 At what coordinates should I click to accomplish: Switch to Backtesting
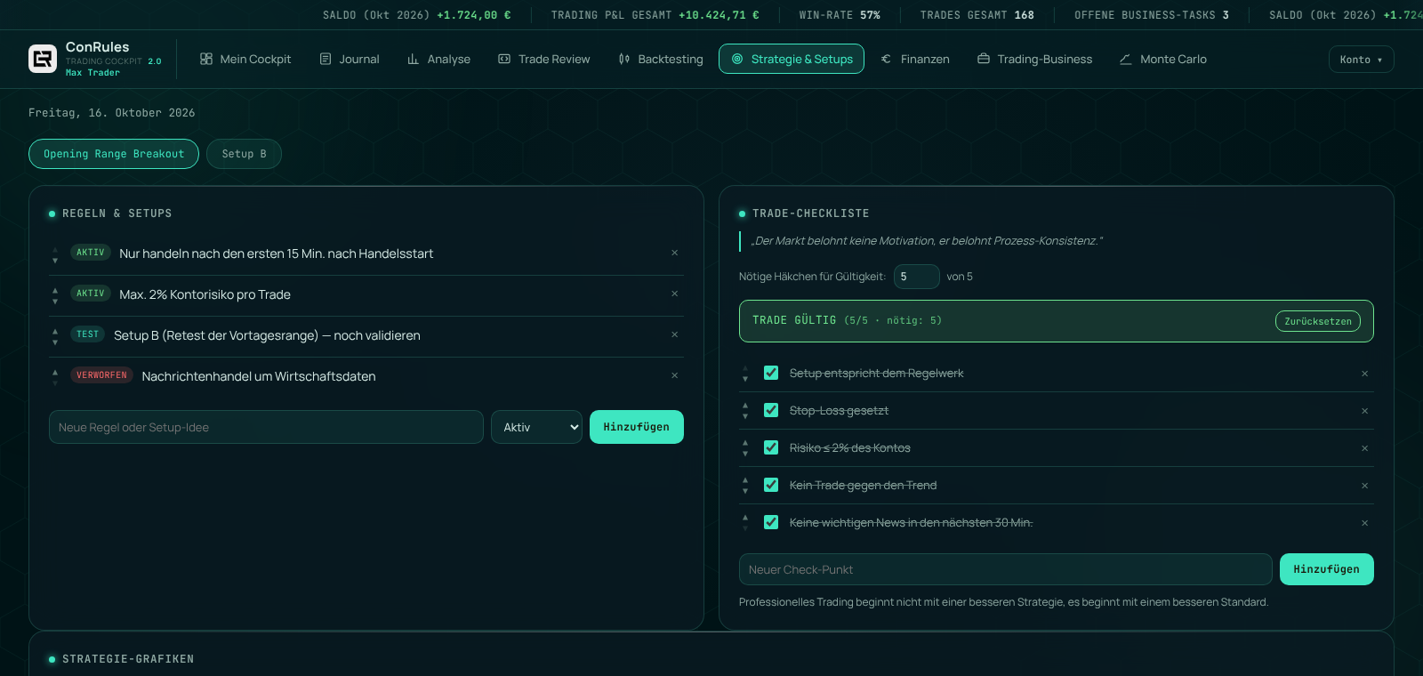tap(661, 59)
